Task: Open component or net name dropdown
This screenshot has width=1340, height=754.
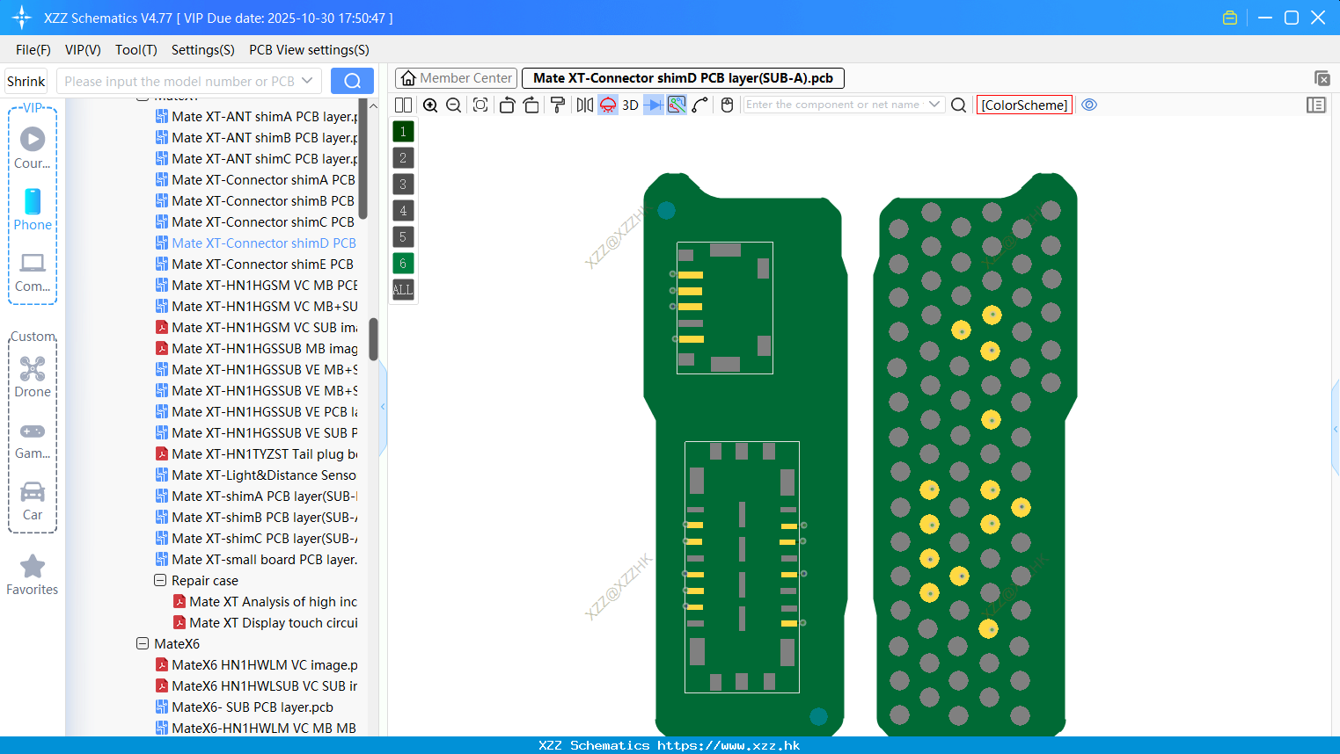Action: [x=934, y=105]
